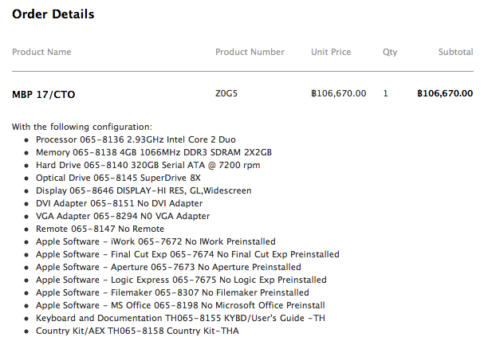Click the unit price ฿106,670.00

point(339,93)
